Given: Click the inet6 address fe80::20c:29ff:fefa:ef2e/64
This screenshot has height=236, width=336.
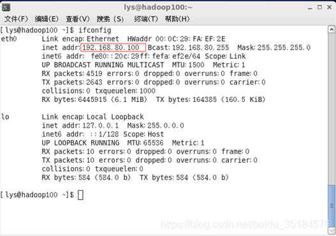Looking at the screenshot, I should [x=145, y=56].
